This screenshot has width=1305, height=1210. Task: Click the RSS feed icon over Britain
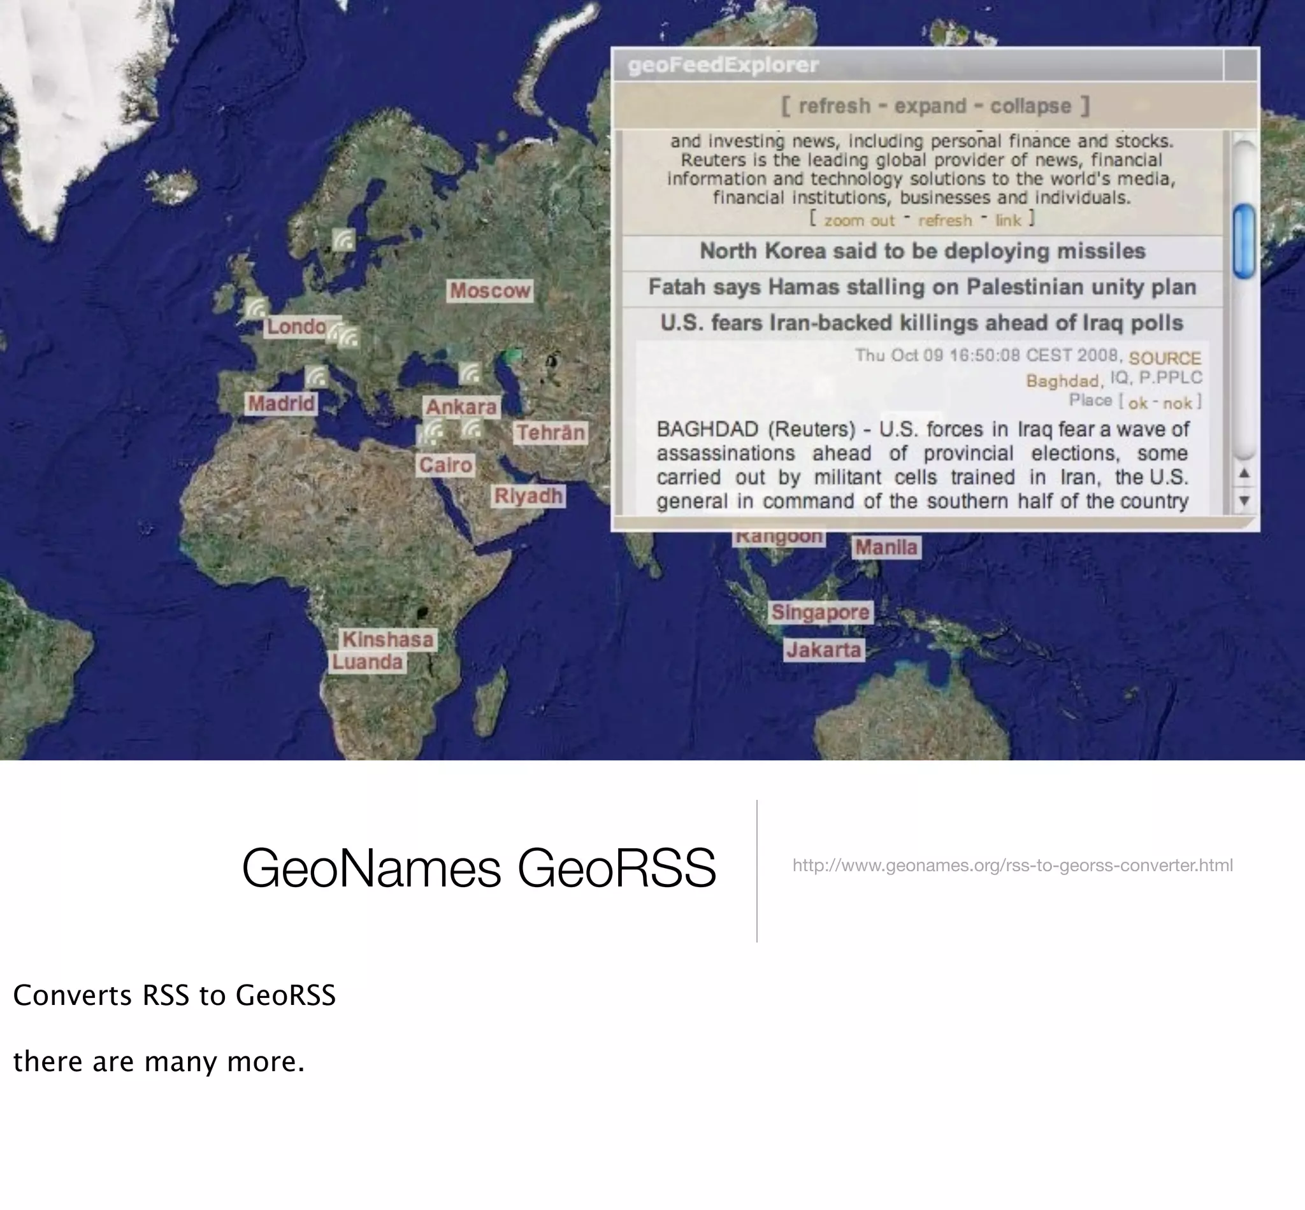[256, 308]
